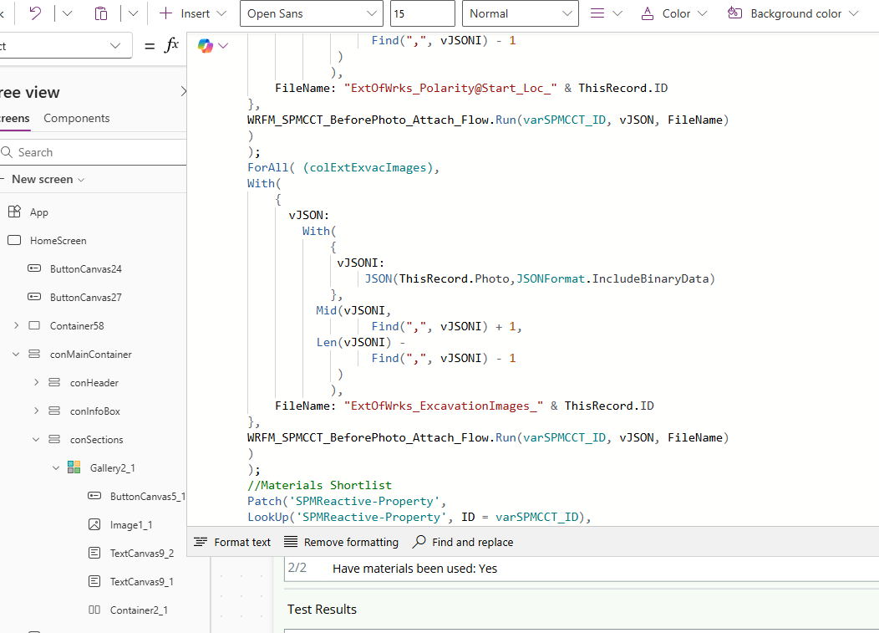Collapse the conSections container node
Screen dimensions: 879x633
[x=36, y=439]
